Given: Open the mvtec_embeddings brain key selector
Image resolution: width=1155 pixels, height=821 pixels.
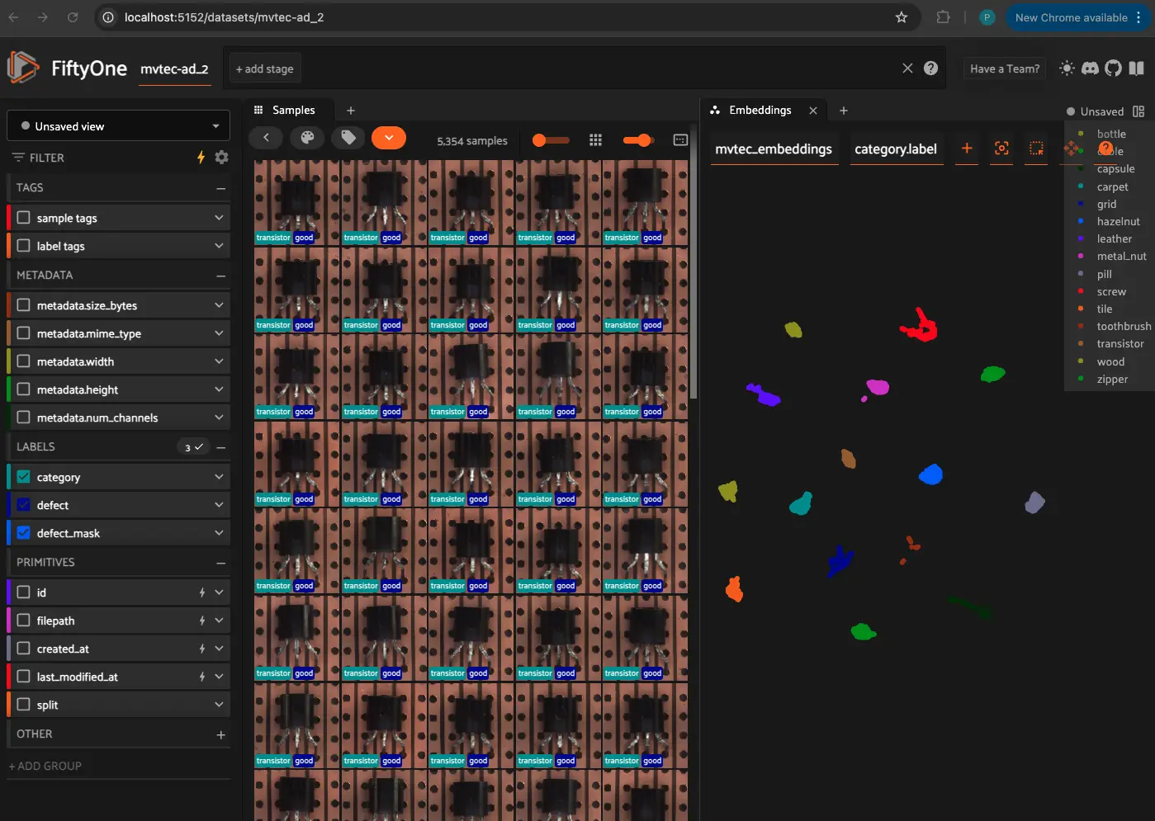Looking at the screenshot, I should (x=774, y=149).
